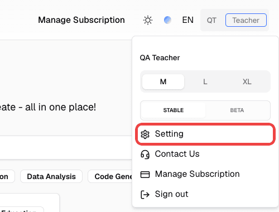Switch to the BETA channel
This screenshot has width=279, height=212.
(x=237, y=110)
